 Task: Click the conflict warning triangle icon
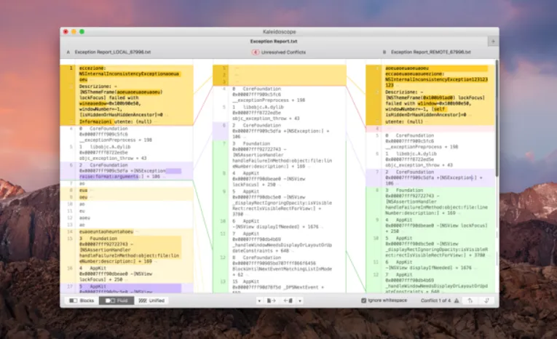(457, 300)
